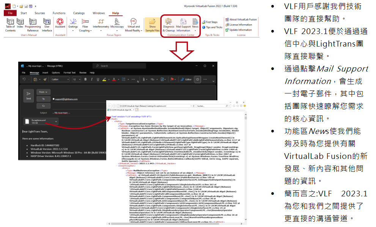
Task: Expand the Microscopy dropdown
Action: pyautogui.click(x=117, y=31)
